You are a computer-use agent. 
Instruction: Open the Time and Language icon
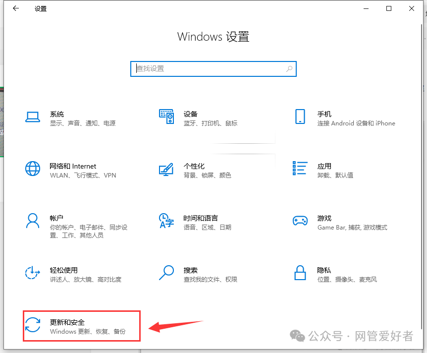pos(166,221)
